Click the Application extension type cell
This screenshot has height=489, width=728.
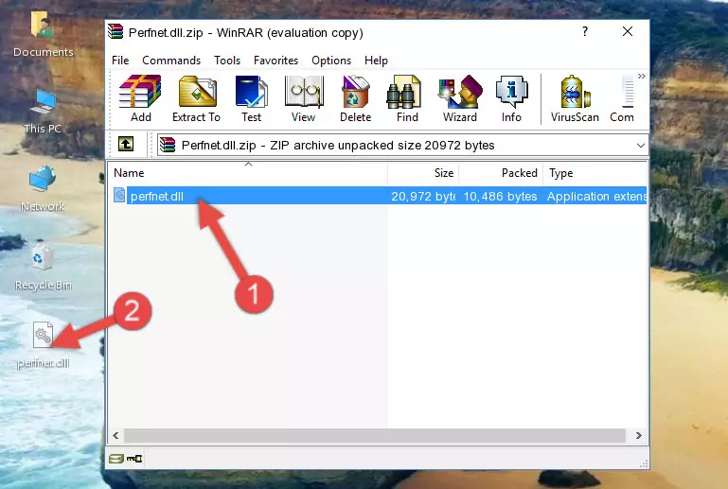596,196
